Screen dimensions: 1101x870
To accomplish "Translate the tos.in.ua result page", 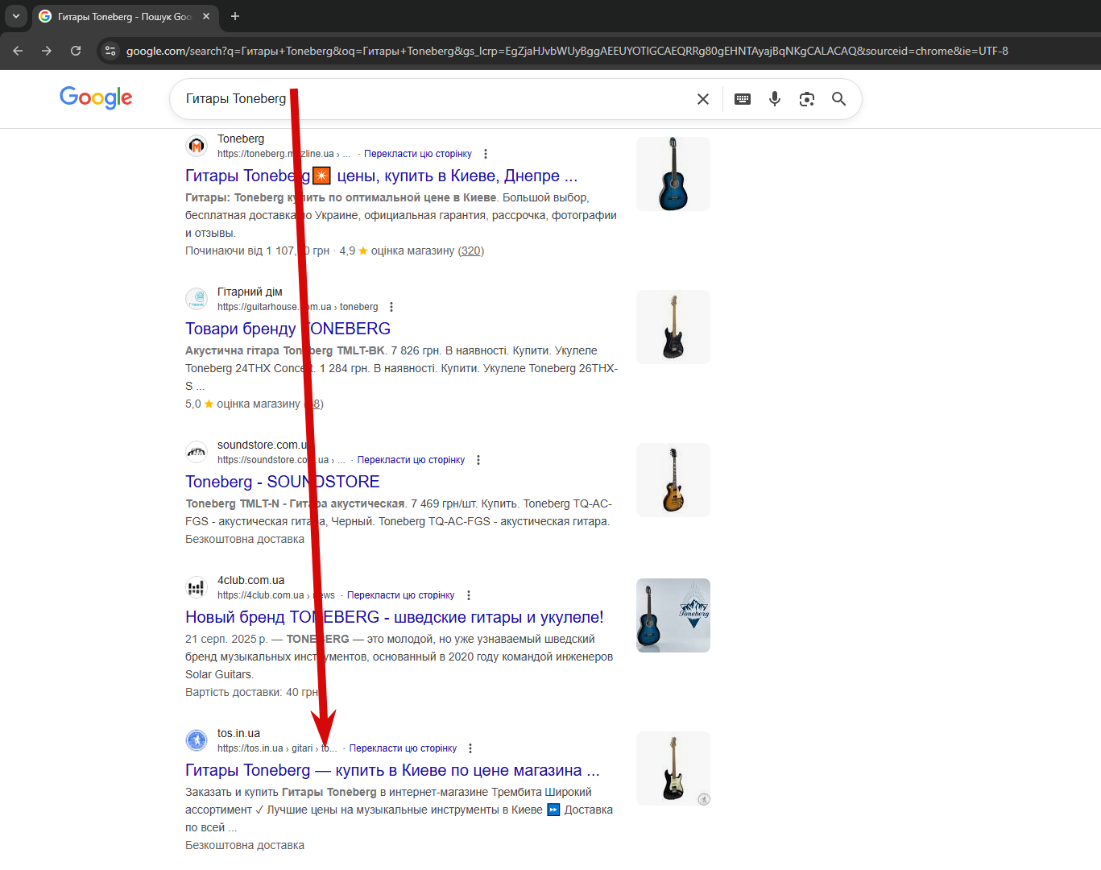I will tap(403, 748).
